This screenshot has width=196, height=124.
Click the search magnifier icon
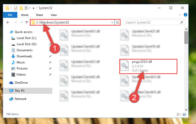point(181,22)
